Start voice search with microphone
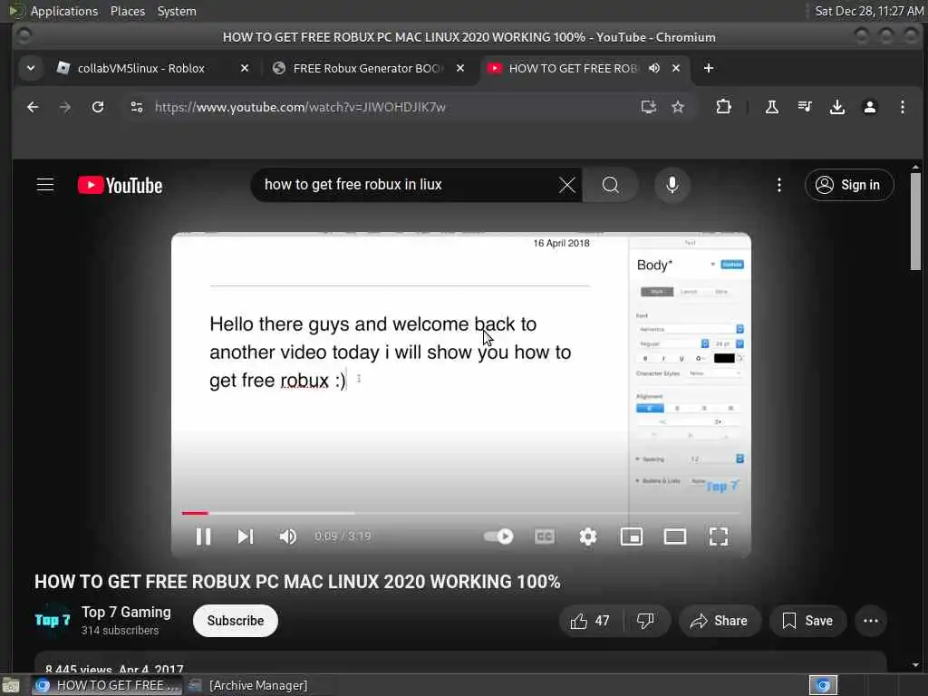 (672, 185)
